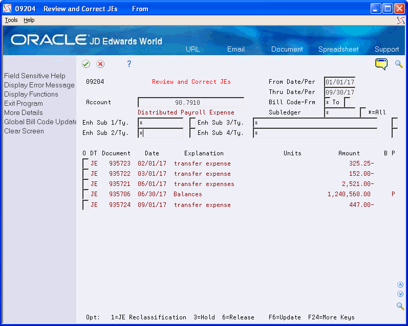Click the Support banner link
Viewport: 408px width, 326px height.
click(x=386, y=49)
